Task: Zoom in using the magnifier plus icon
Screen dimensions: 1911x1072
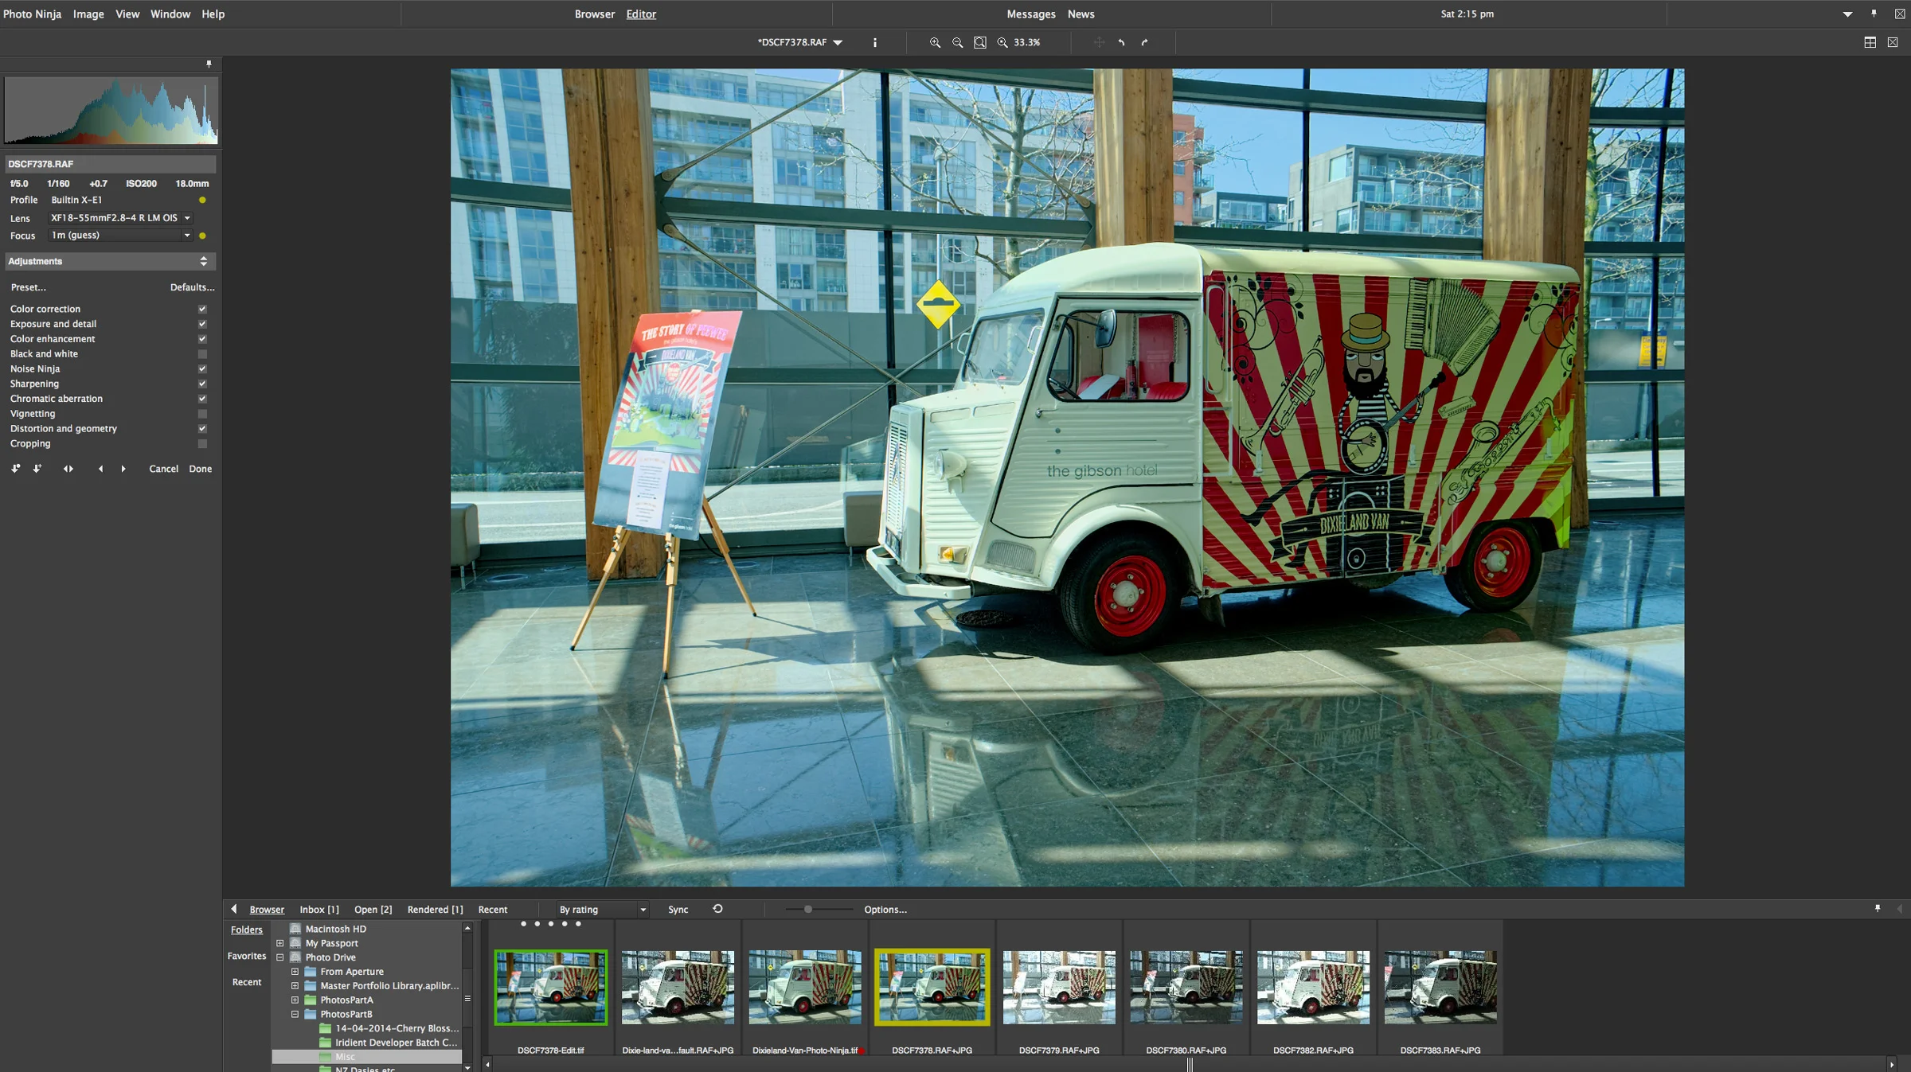Action: point(936,42)
